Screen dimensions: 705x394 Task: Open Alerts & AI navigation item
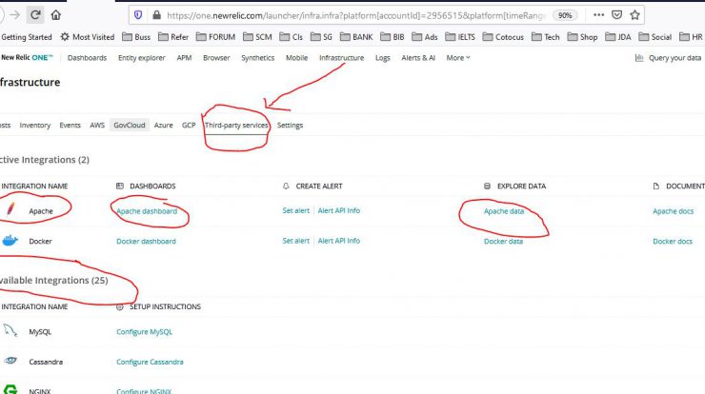[418, 57]
